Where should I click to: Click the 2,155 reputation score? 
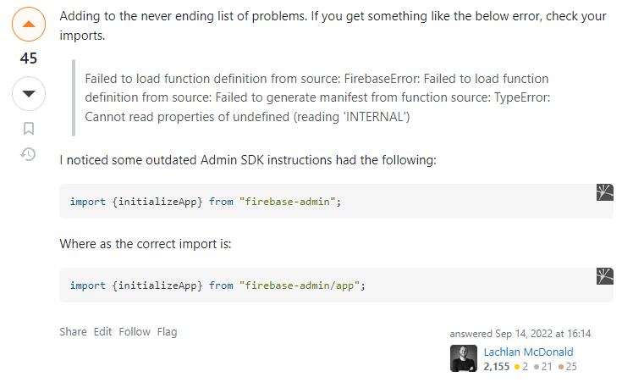tap(497, 367)
